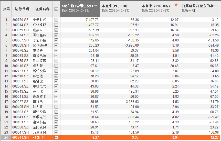Select stock code 688567.SH

[20, 40]
